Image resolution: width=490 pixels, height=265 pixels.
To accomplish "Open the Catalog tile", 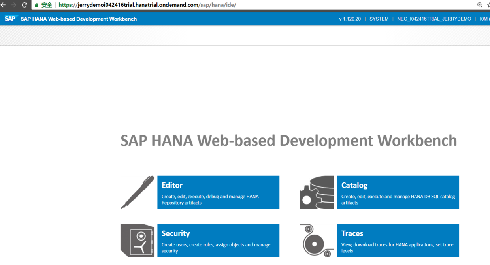I will (x=398, y=192).
